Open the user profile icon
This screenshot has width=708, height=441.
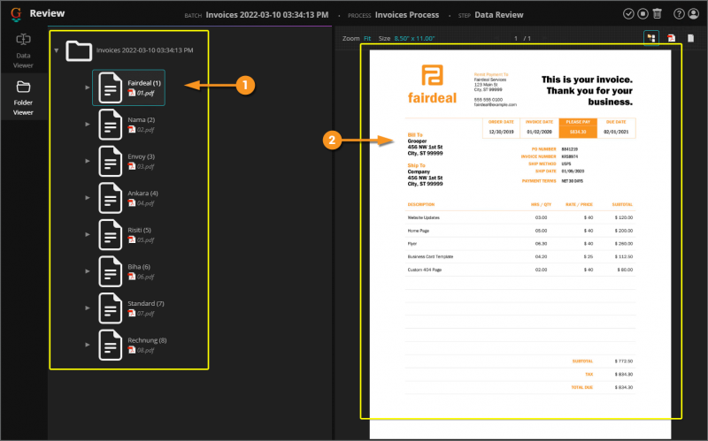(693, 14)
